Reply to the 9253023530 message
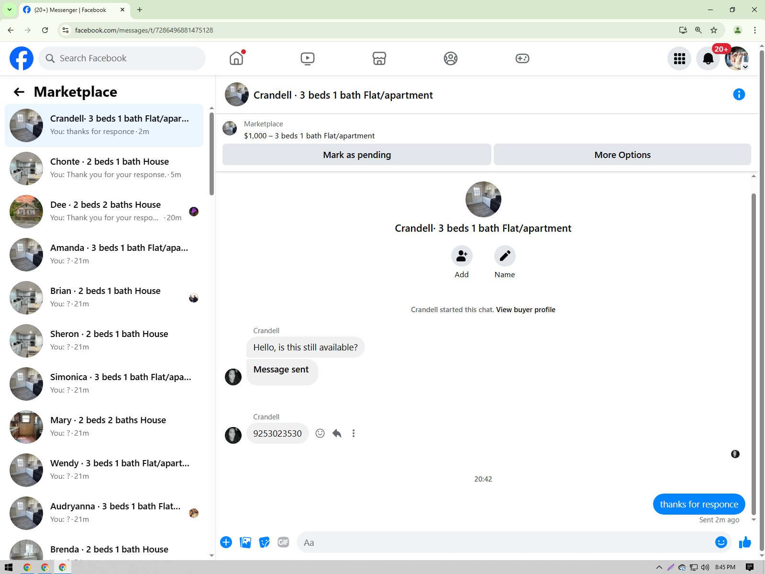This screenshot has width=765, height=574. coord(337,433)
